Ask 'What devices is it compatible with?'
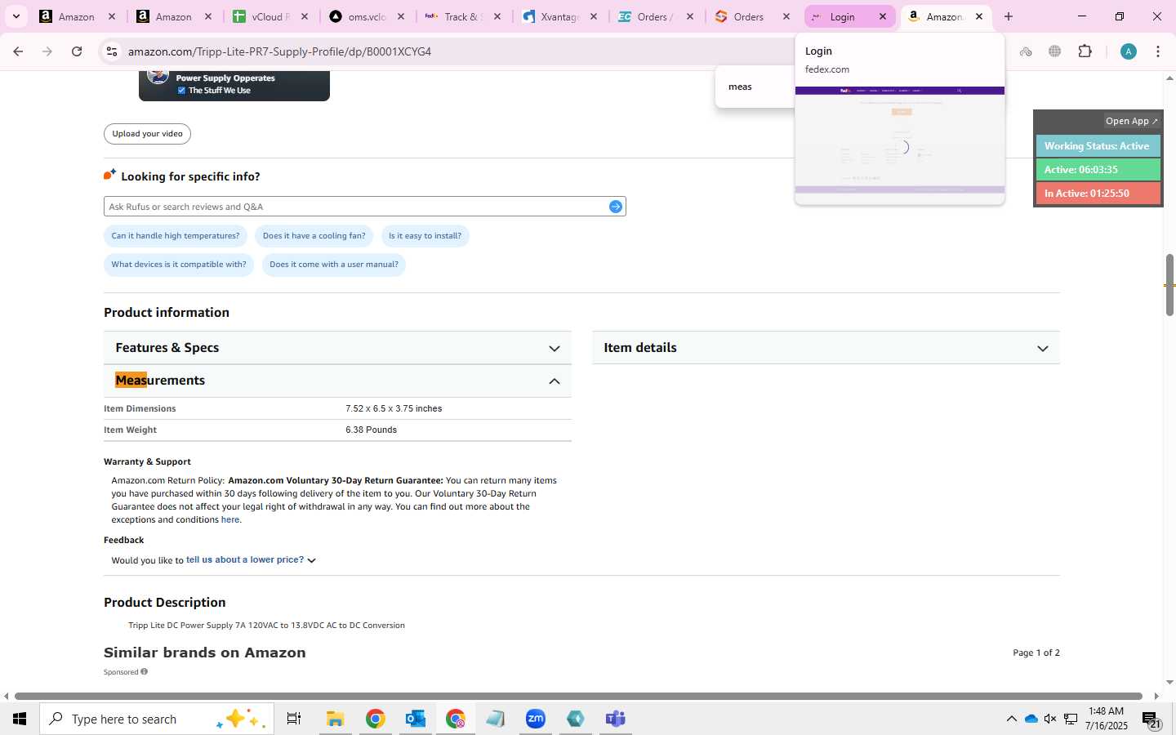This screenshot has height=735, width=1176. coord(179,265)
